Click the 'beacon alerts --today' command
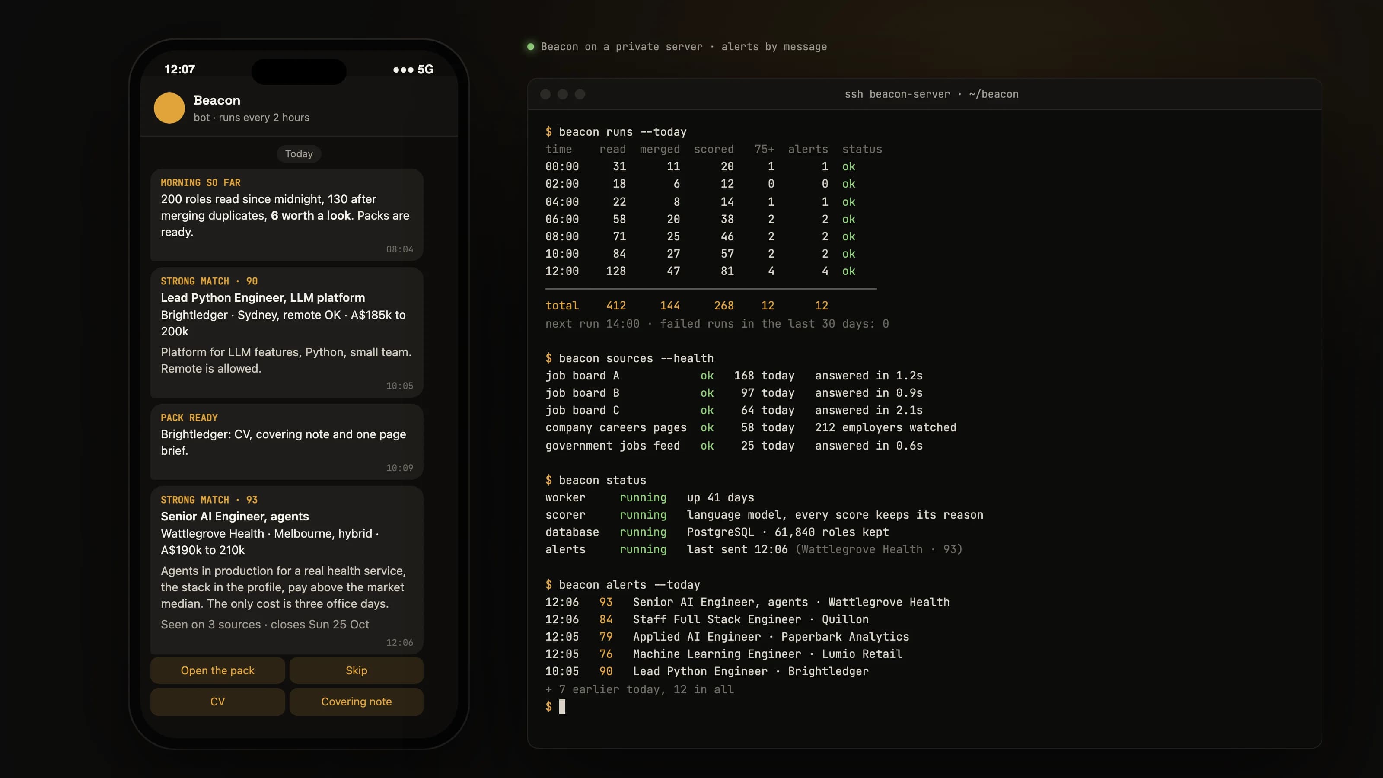This screenshot has width=1383, height=778. click(623, 585)
